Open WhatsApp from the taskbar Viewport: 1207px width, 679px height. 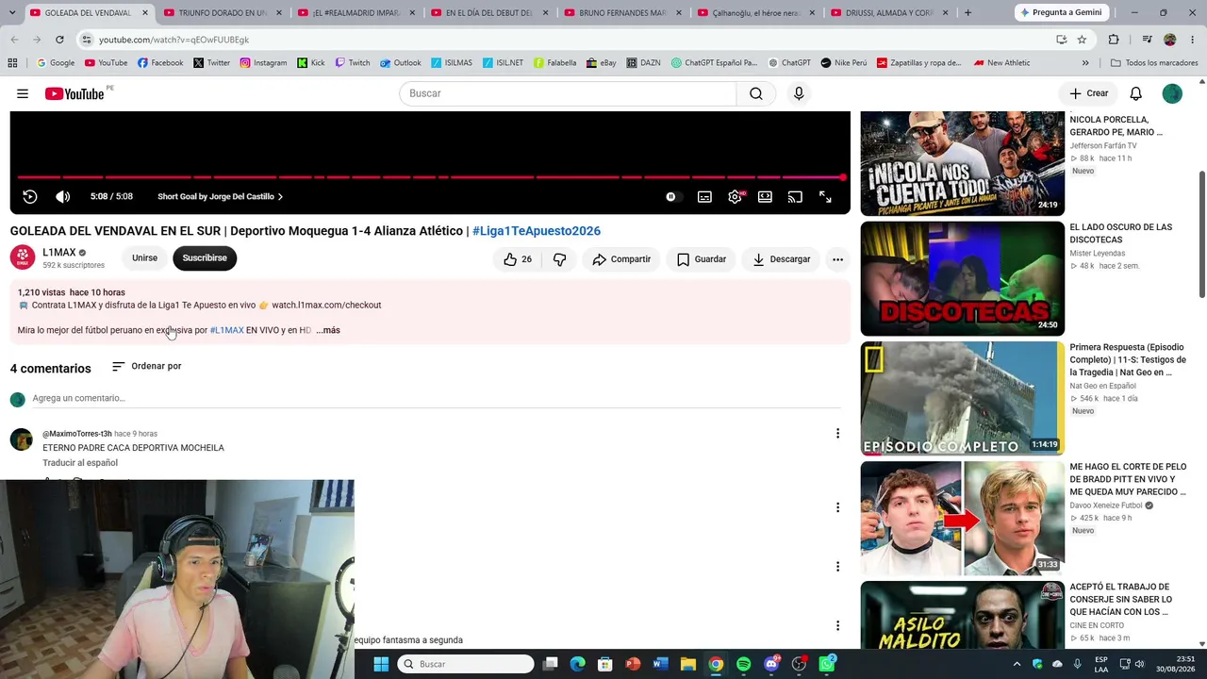coord(827,664)
